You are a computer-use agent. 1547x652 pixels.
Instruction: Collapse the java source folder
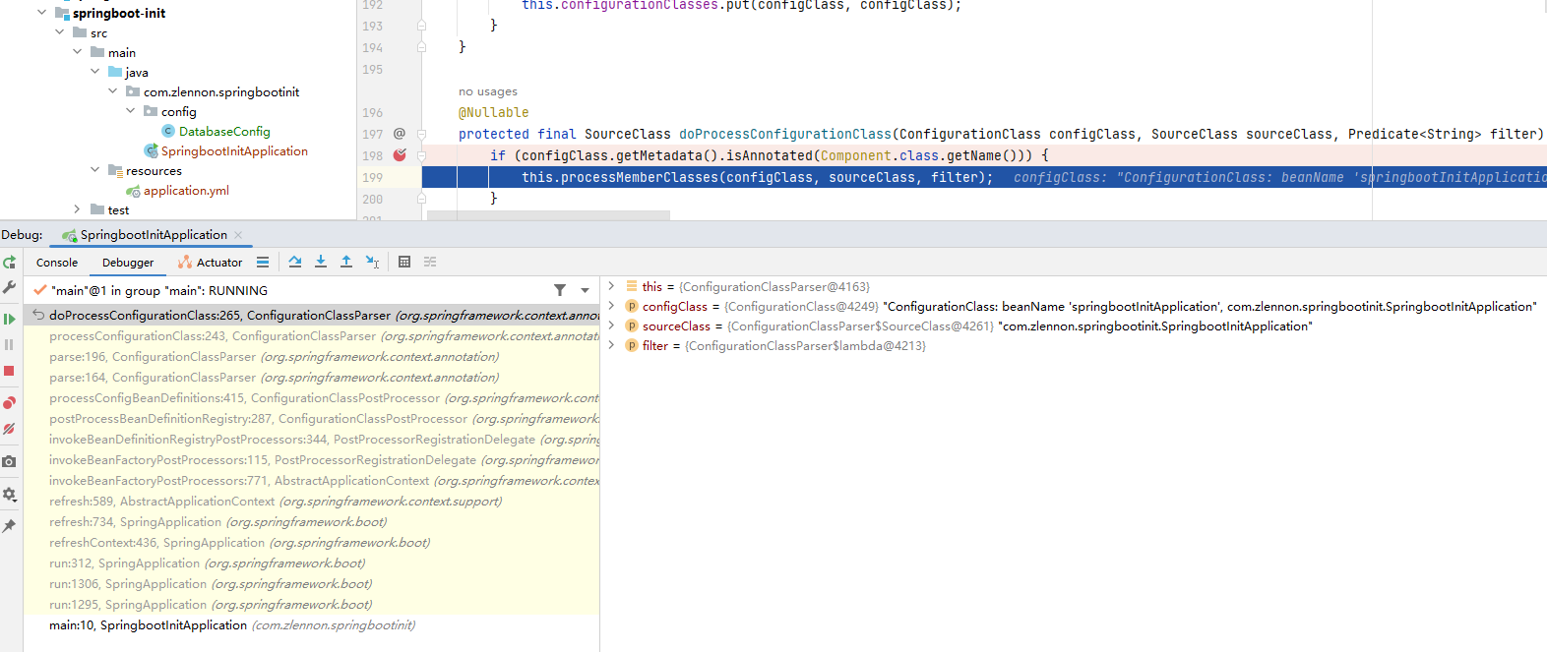coord(94,72)
